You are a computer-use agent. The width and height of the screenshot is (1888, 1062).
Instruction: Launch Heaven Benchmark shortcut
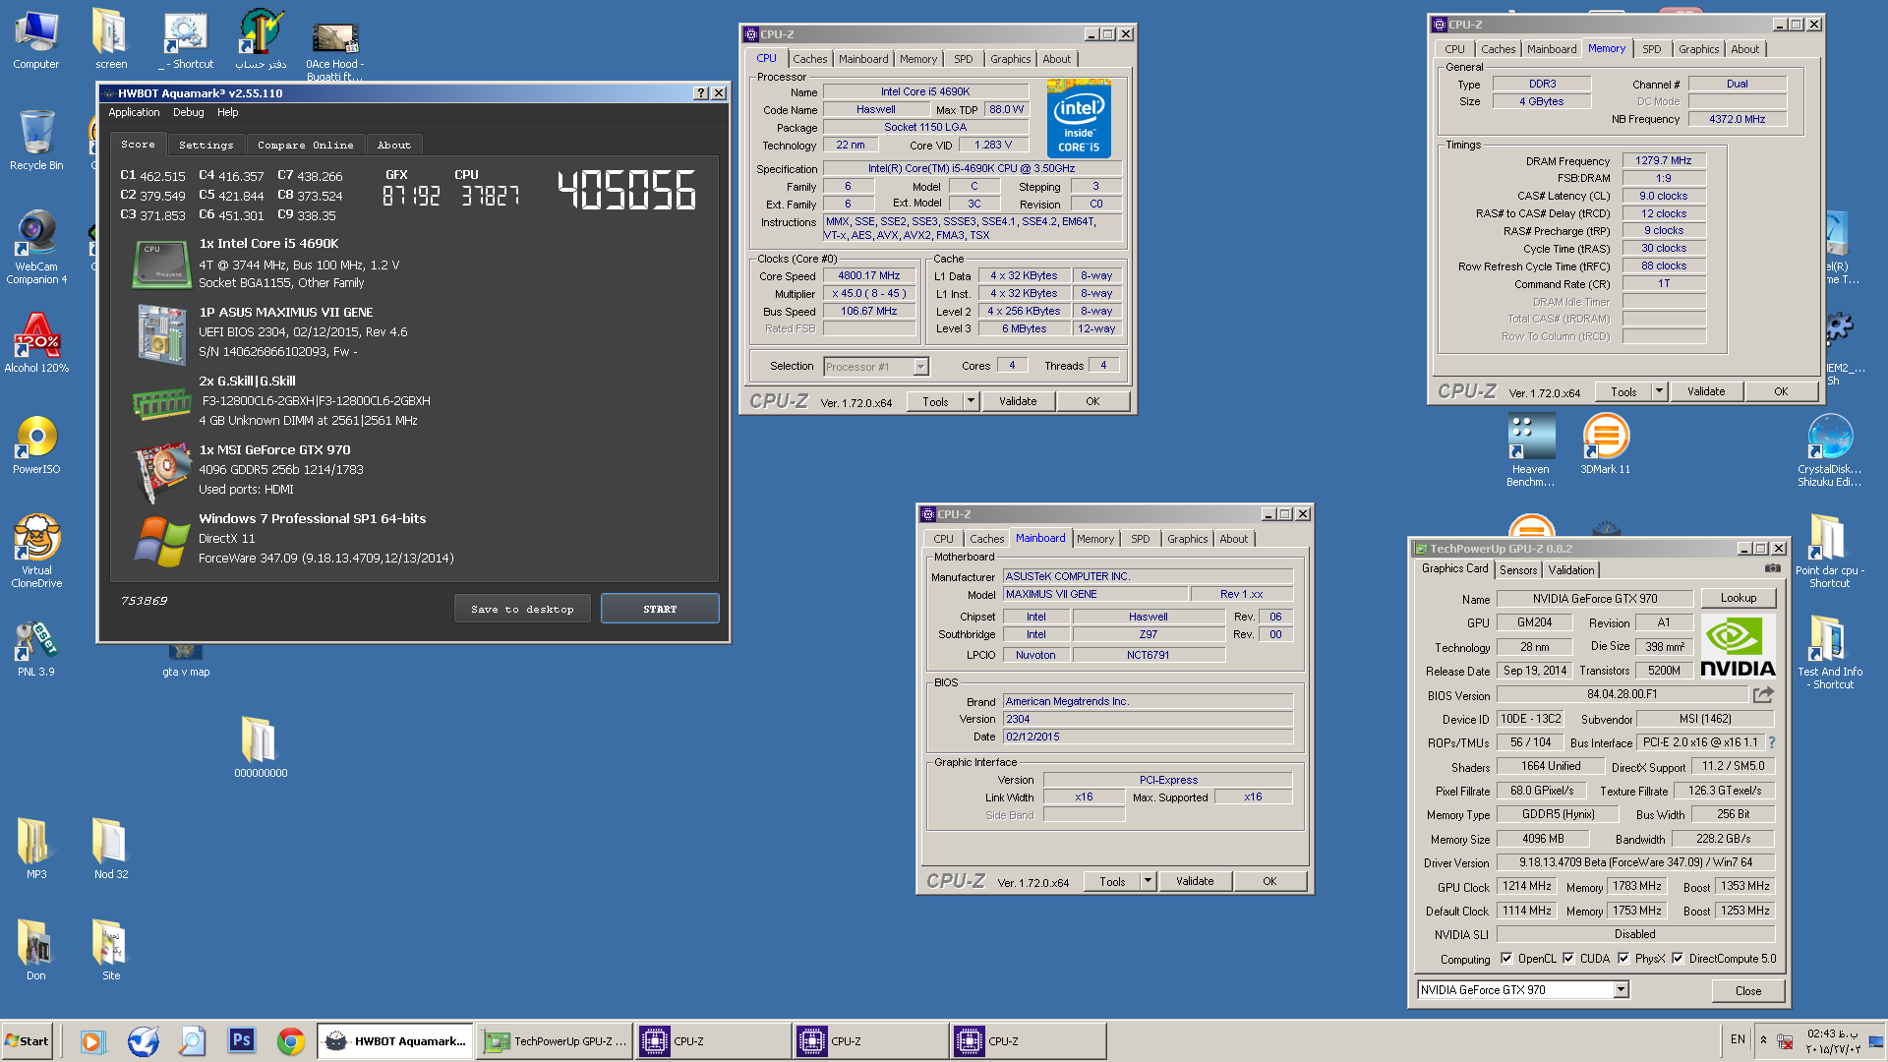(1531, 450)
